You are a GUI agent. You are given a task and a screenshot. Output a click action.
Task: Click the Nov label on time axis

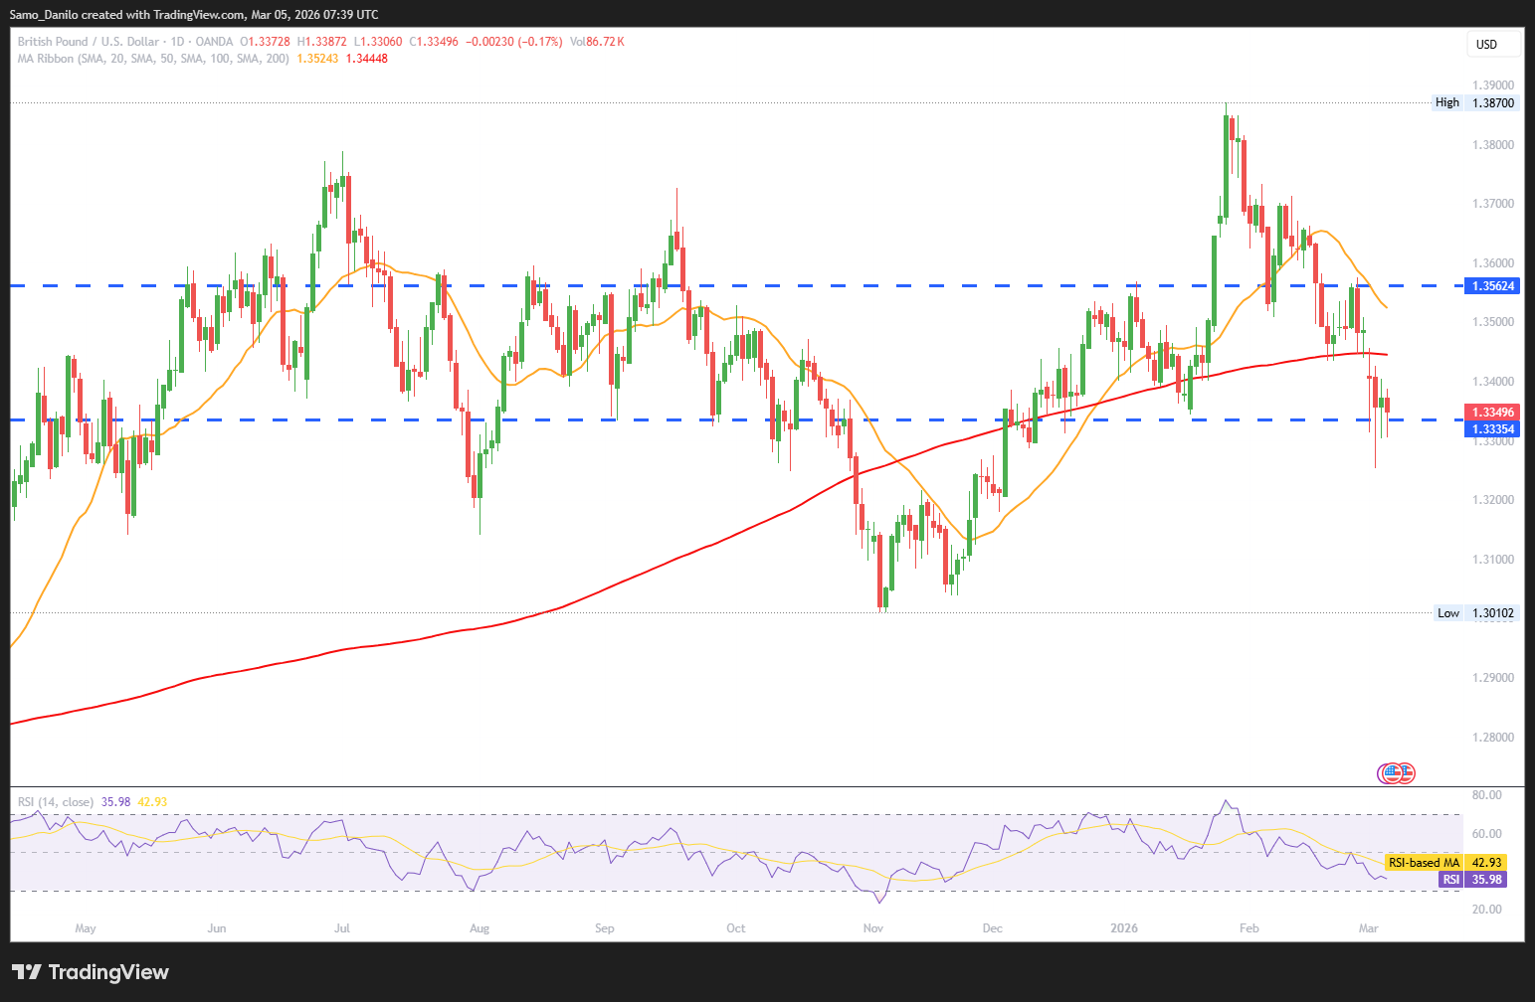point(873,928)
